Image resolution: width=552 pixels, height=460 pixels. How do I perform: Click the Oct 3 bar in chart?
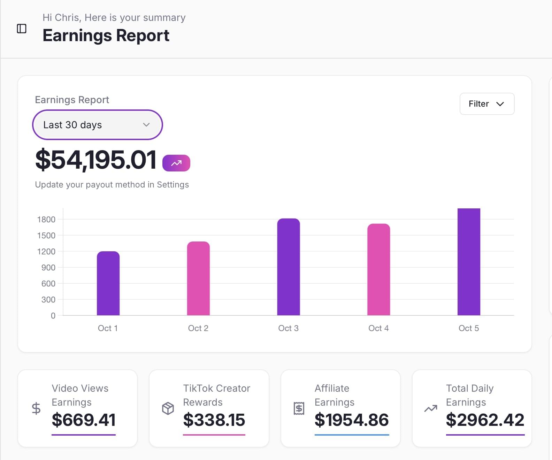(289, 267)
